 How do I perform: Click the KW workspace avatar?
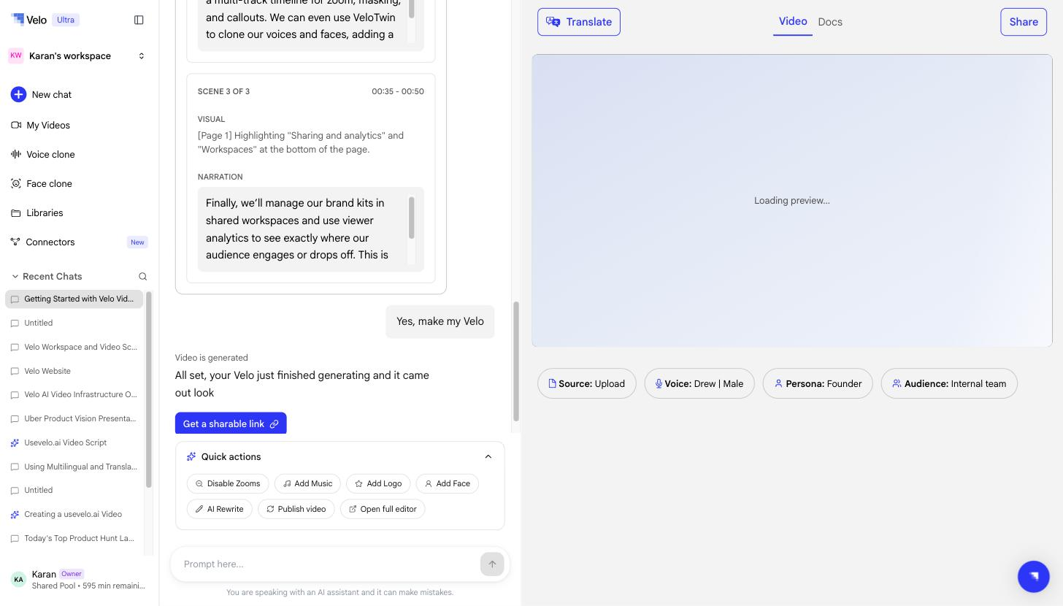tap(16, 55)
